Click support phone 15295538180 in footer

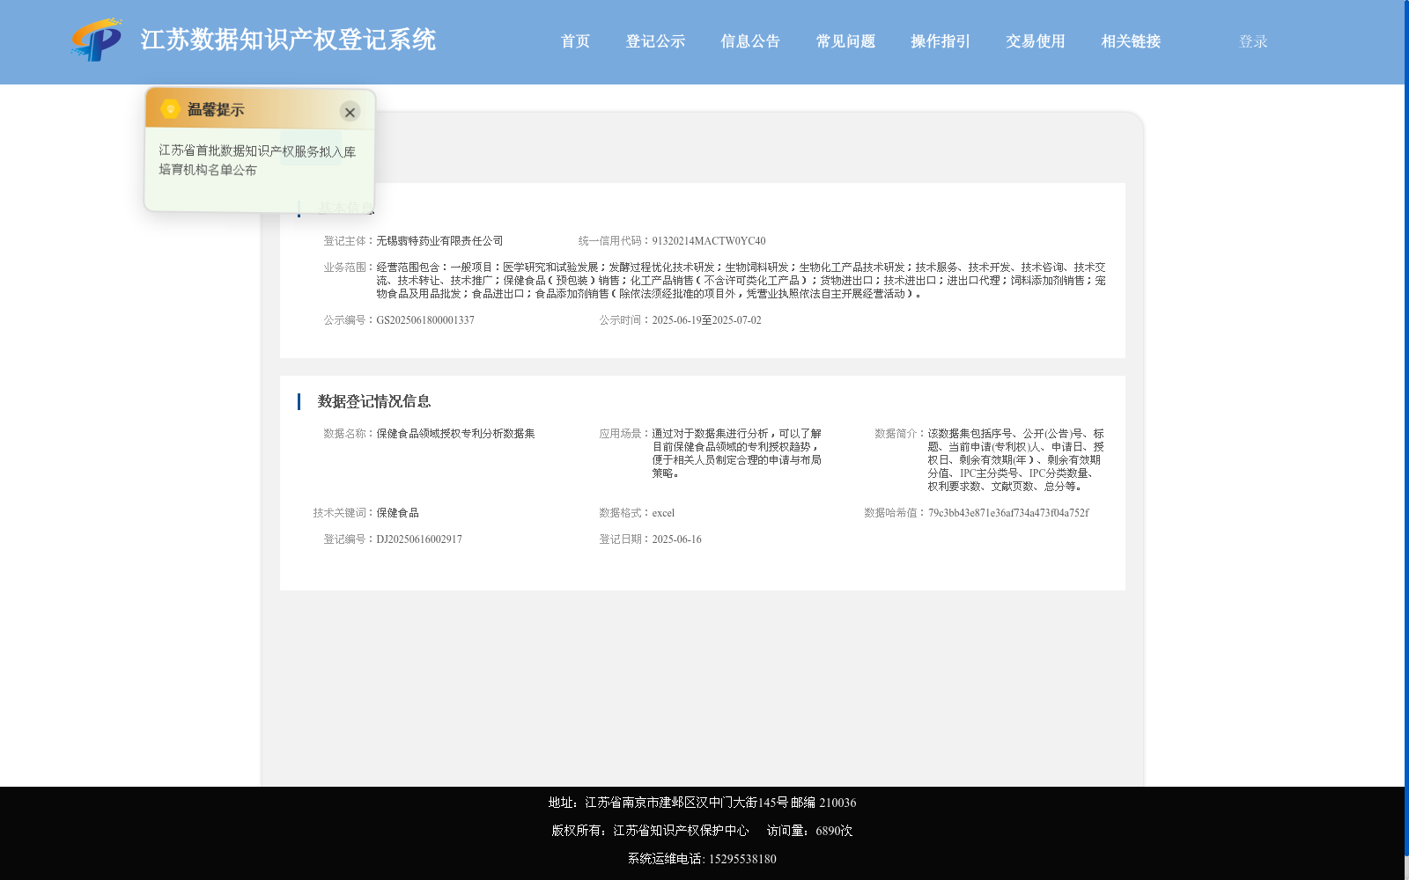point(742,859)
